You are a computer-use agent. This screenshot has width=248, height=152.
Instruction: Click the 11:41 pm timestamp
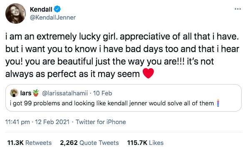[17, 122]
